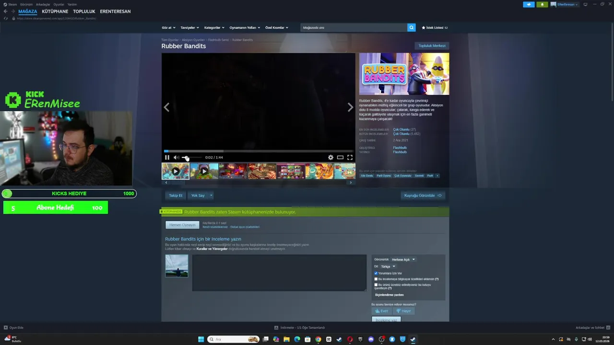
Task: Open File Explorer from the taskbar
Action: click(286, 339)
